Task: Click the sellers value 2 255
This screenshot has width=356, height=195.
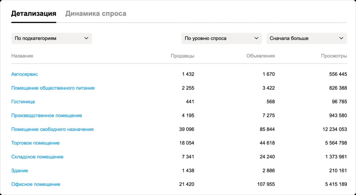Action: (188, 88)
